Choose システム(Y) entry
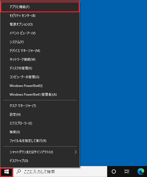147x177 pixels. pos(40,42)
